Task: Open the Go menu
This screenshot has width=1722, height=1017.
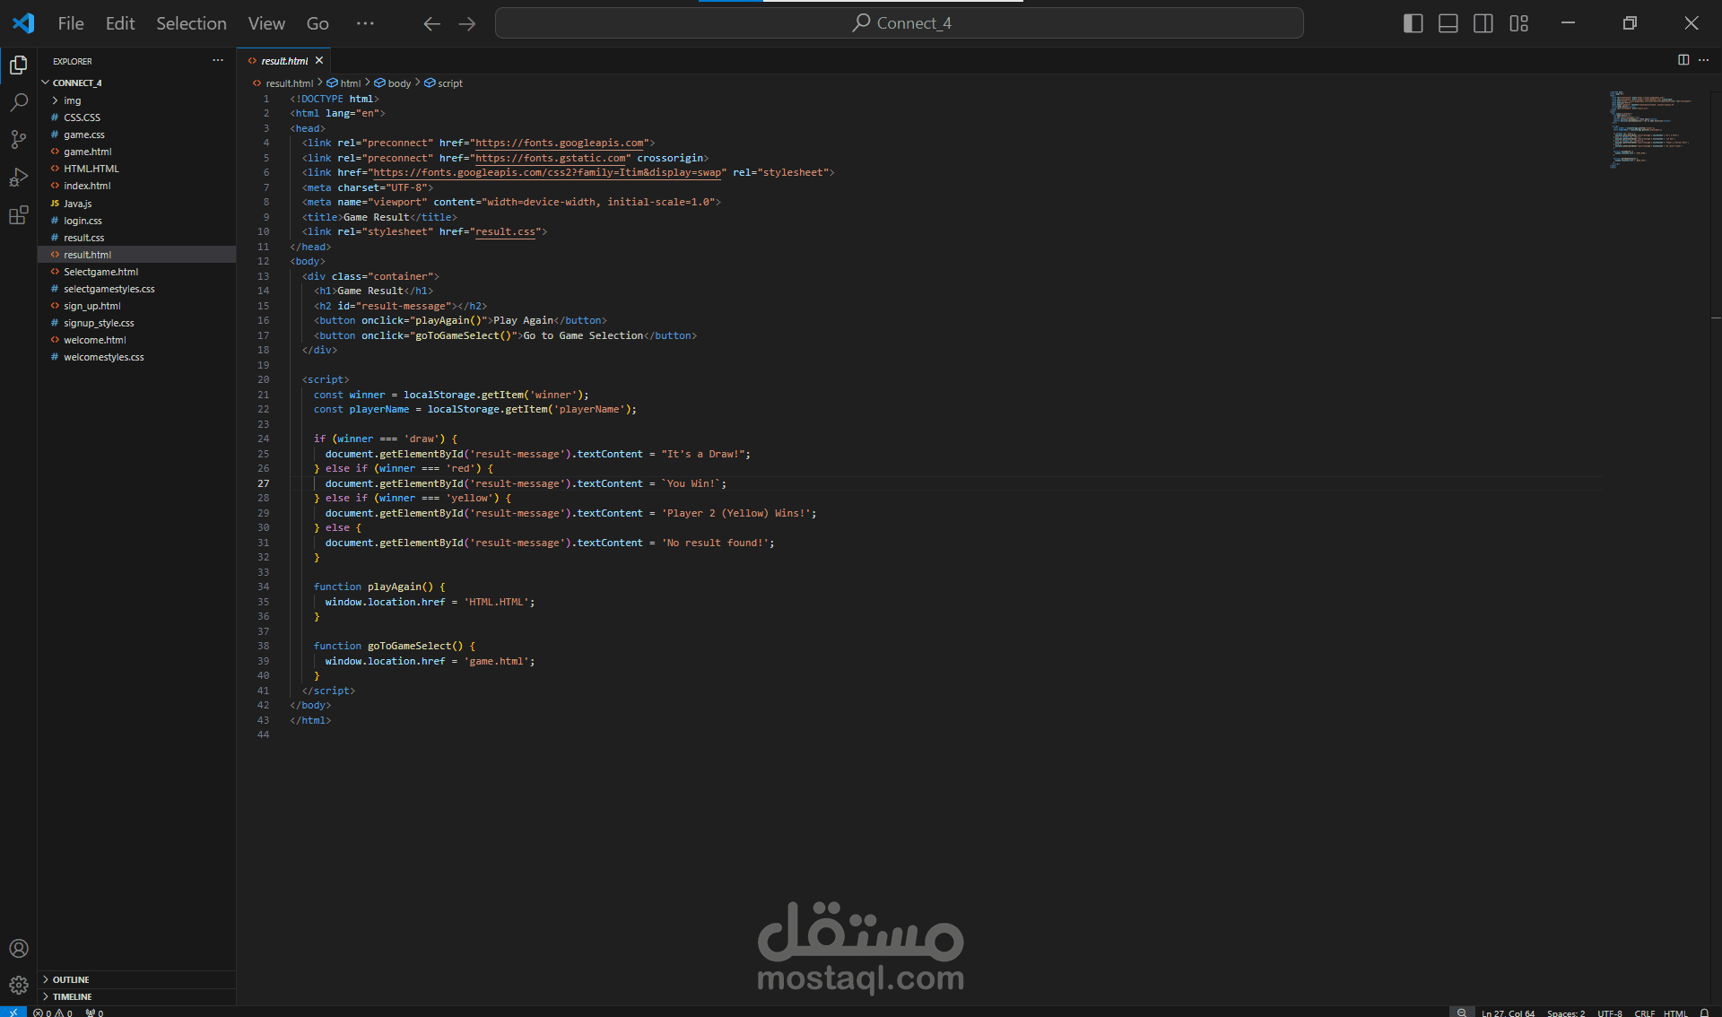Action: (x=317, y=23)
